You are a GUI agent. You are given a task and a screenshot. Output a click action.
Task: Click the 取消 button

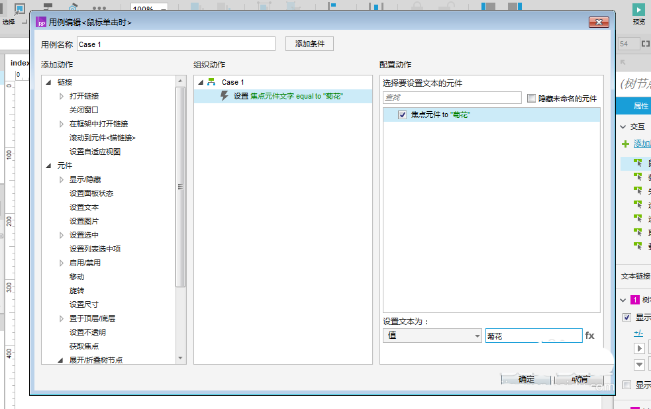(579, 379)
